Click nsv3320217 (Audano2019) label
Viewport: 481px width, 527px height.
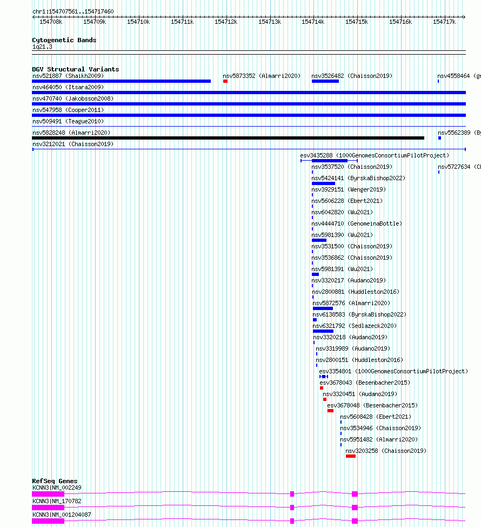[349, 281]
